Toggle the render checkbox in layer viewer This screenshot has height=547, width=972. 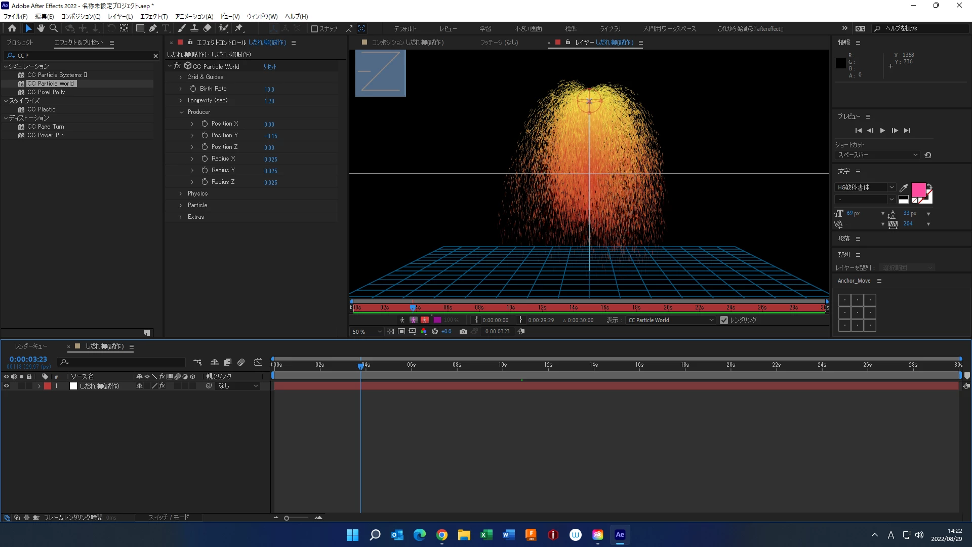click(724, 320)
